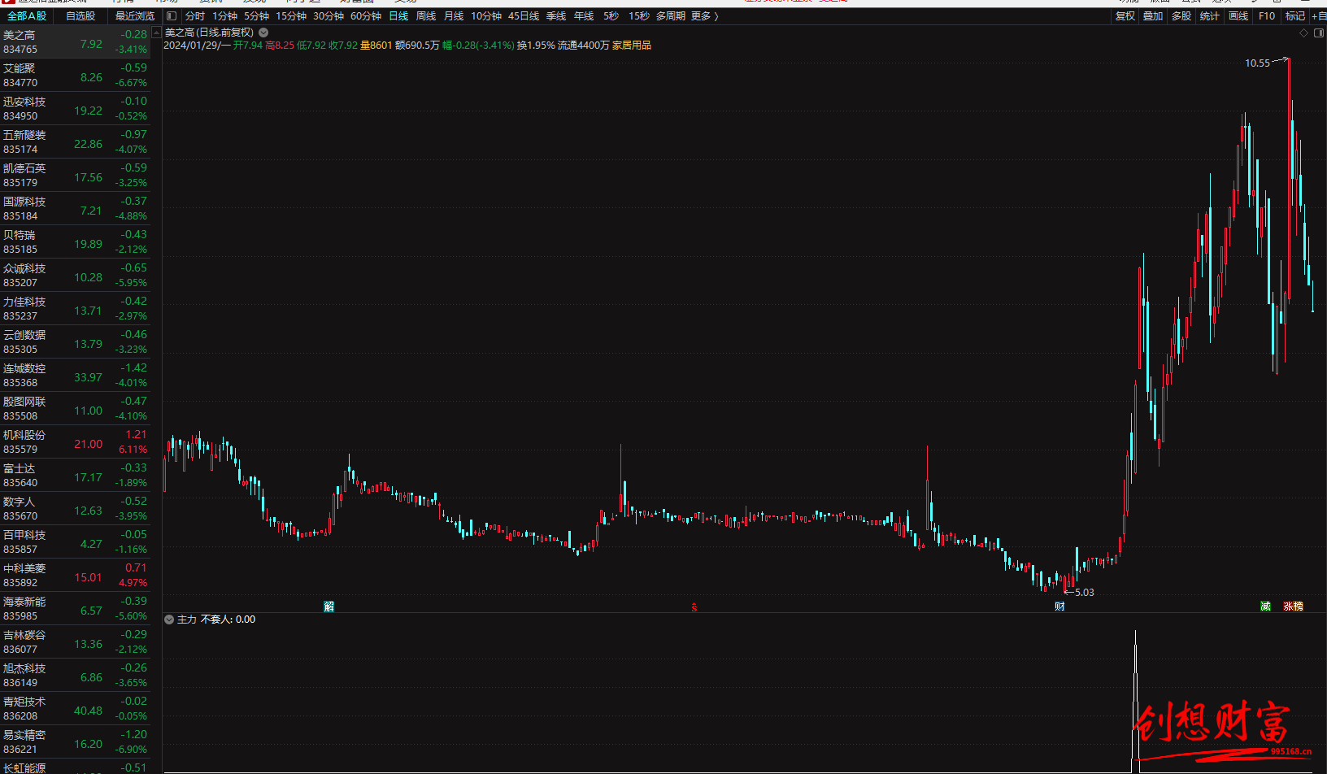Toggle the side panel icon at the chart's top right

pyautogui.click(x=1319, y=33)
